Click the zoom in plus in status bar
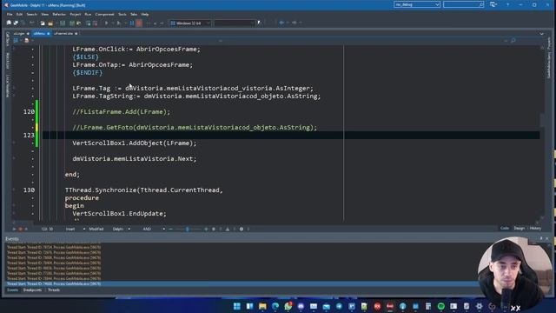Image resolution: width=556 pixels, height=313 pixels. pyautogui.click(x=206, y=230)
